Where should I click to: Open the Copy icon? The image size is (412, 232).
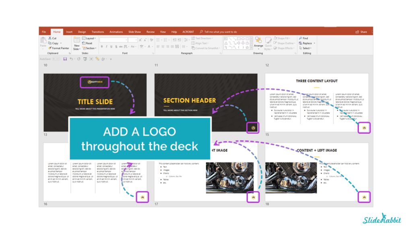50,43
